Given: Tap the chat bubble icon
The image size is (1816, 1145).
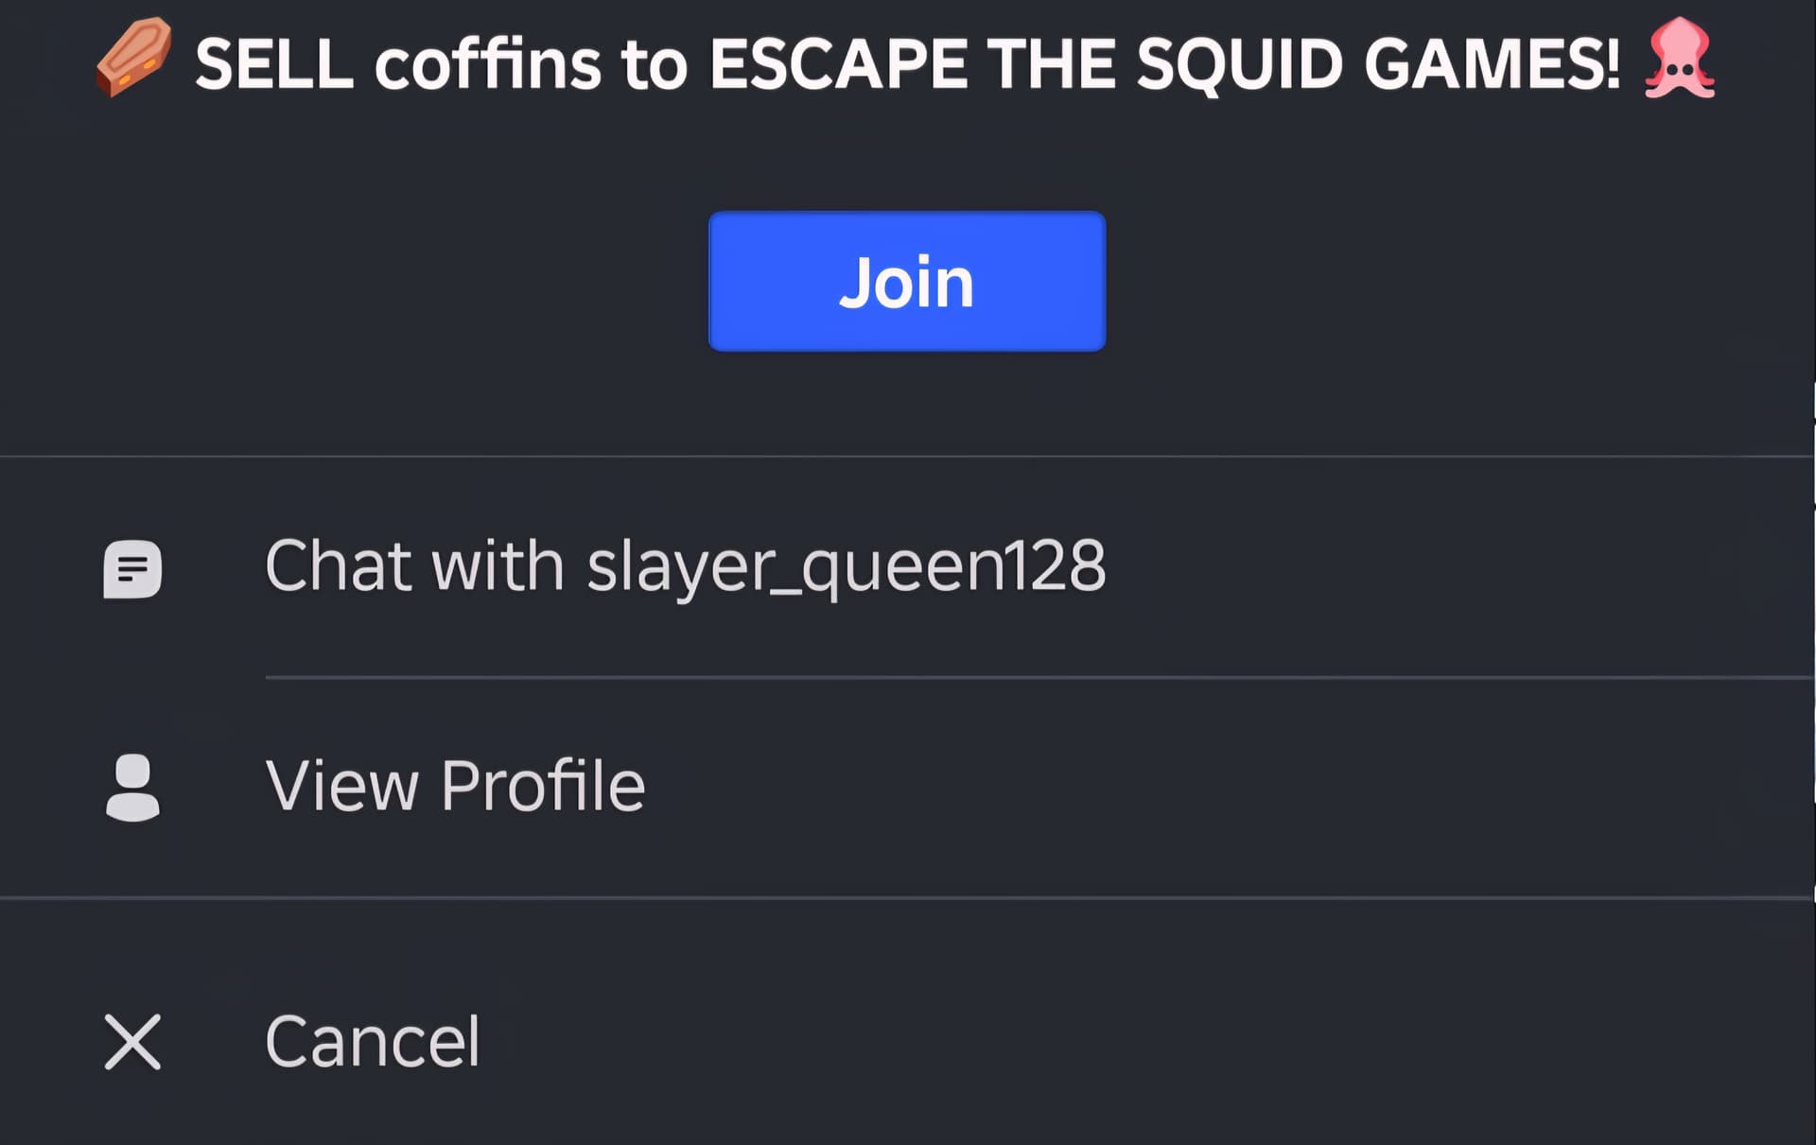Looking at the screenshot, I should coord(132,569).
